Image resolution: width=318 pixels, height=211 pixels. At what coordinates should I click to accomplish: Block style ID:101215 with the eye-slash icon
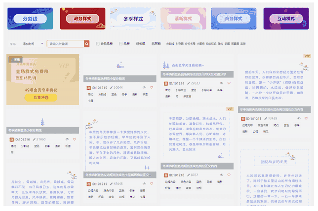click(x=144, y=87)
